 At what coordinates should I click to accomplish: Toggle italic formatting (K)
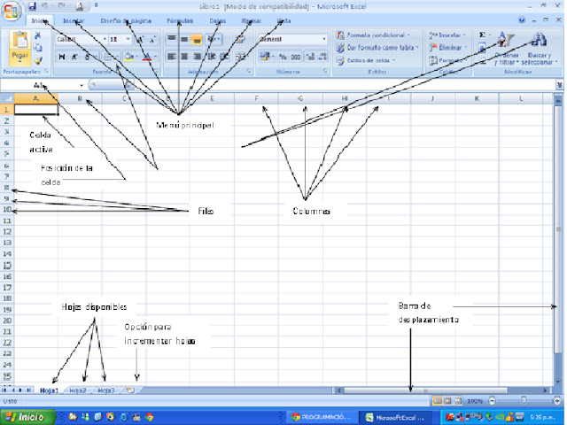pyautogui.click(x=74, y=57)
